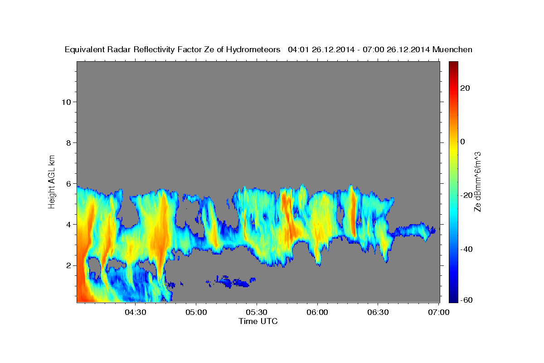Viewport: 544px width, 363px height.
Task: Click the '06:30' time tick label
Action: [x=378, y=312]
